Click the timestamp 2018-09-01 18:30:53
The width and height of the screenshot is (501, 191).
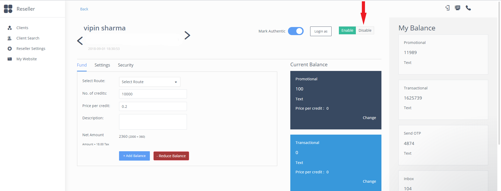104,49
